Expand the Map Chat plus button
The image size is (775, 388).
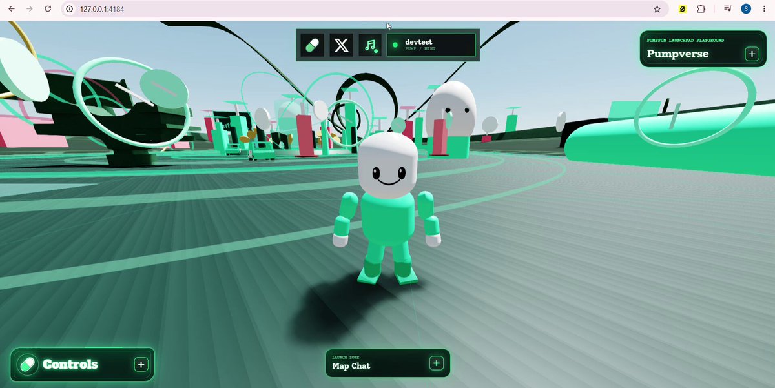coord(437,363)
